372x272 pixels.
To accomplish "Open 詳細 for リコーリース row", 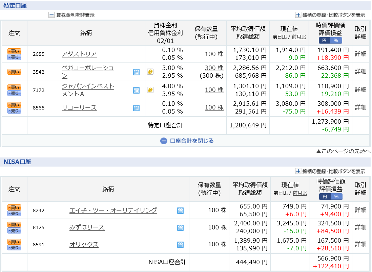I will [x=360, y=107].
